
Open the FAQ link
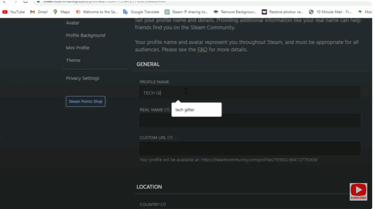pyautogui.click(x=202, y=50)
